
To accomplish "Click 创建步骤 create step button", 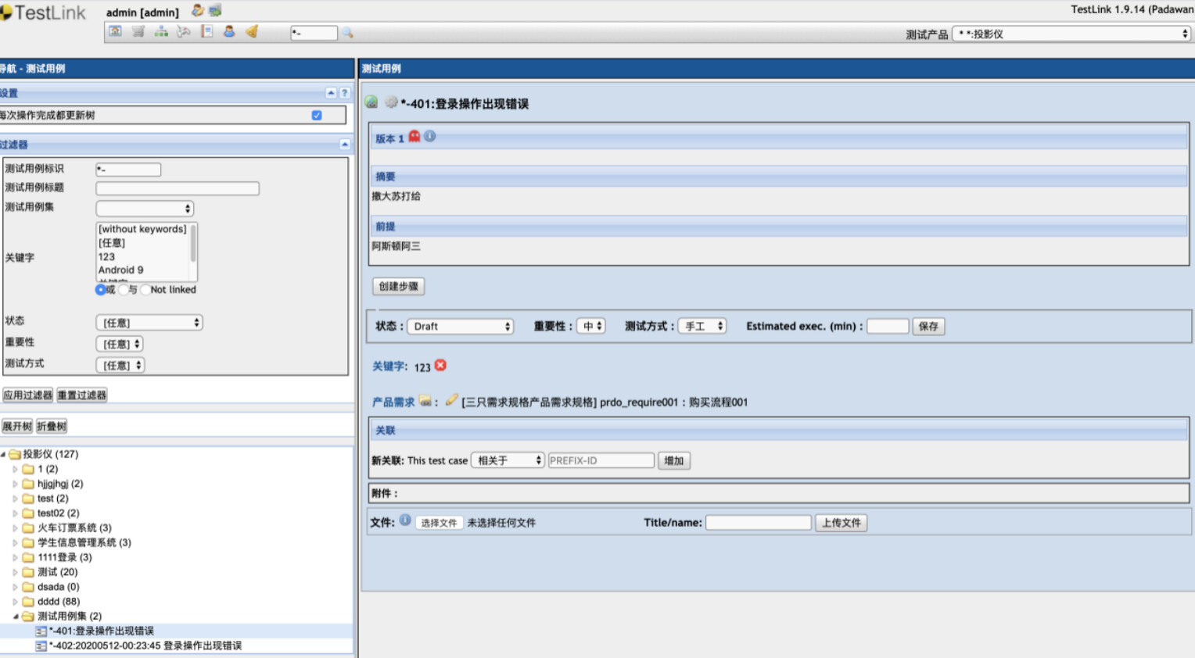I will pyautogui.click(x=398, y=287).
